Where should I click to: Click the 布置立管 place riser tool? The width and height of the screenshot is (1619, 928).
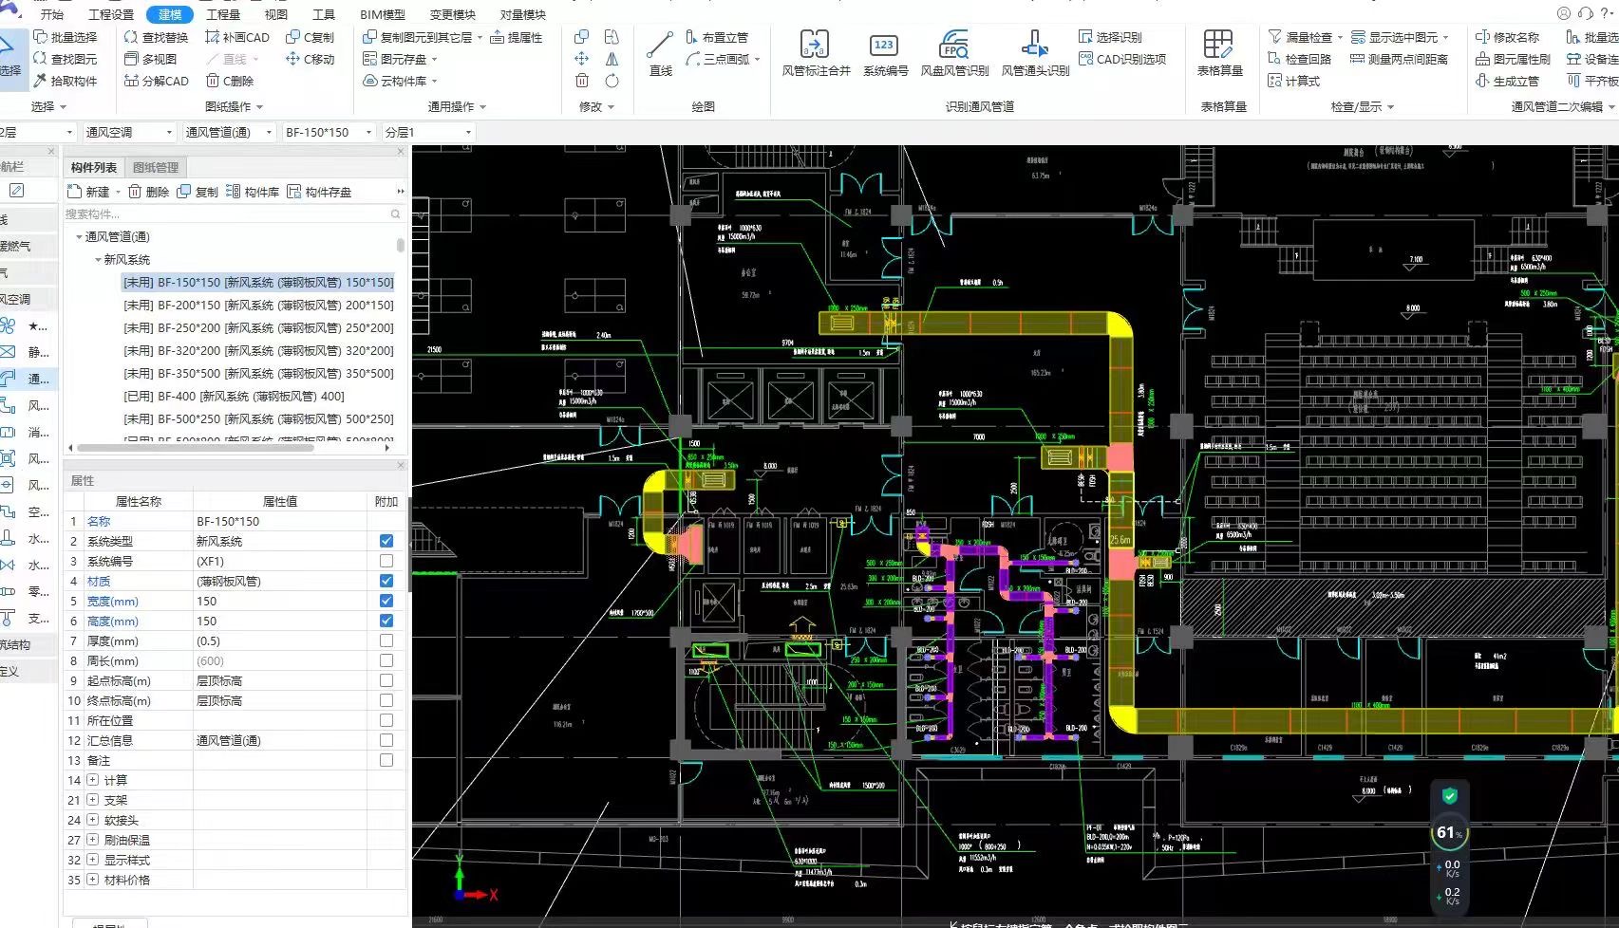click(717, 37)
